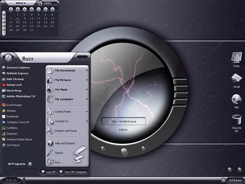Open the Puter desktop icon

(237, 58)
